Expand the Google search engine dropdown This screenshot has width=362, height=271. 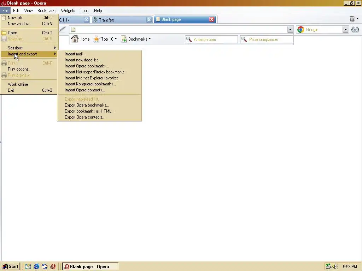click(x=345, y=30)
